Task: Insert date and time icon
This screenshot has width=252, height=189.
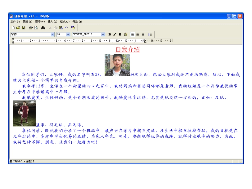Action: point(73,28)
